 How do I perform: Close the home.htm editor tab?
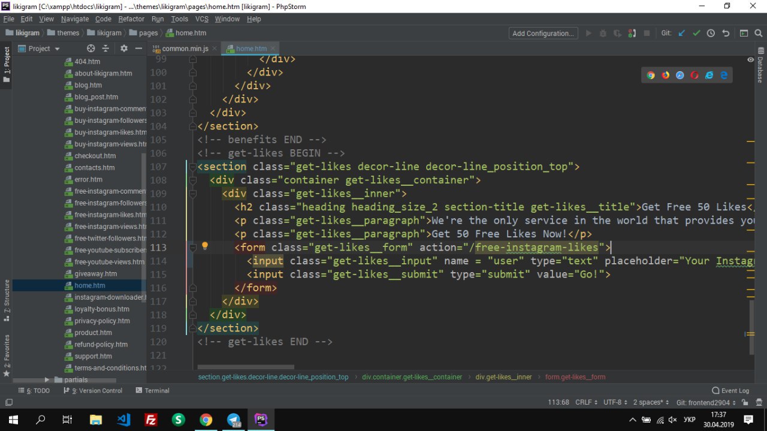coord(273,49)
